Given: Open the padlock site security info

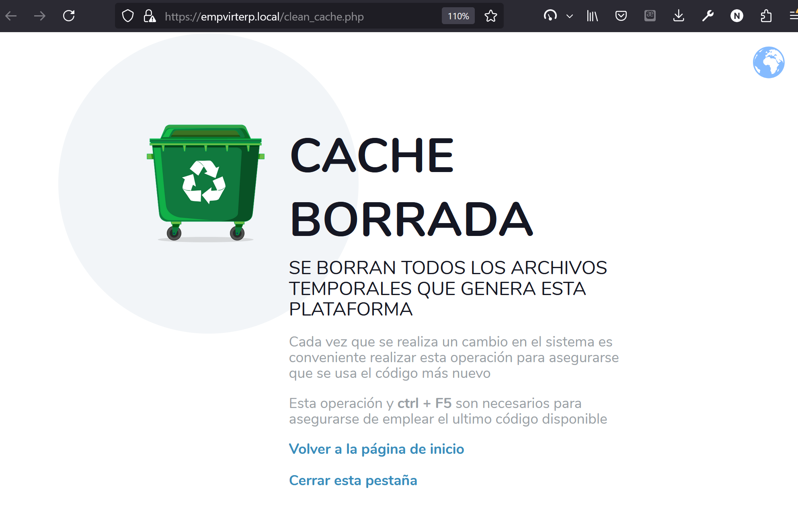Looking at the screenshot, I should coord(150,16).
